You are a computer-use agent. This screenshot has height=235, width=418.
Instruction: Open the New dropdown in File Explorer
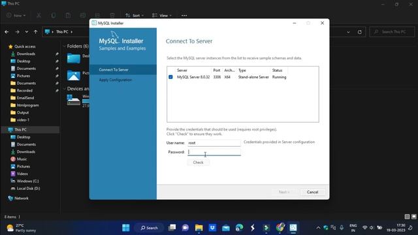(16, 16)
